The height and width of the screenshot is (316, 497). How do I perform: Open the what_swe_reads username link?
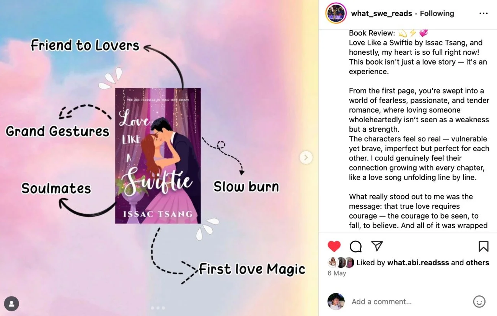point(381,13)
